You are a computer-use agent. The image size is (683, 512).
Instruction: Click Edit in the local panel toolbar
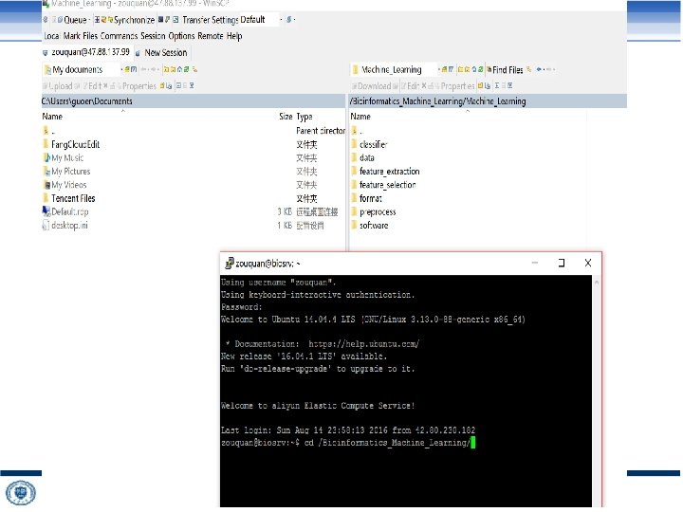click(x=91, y=85)
